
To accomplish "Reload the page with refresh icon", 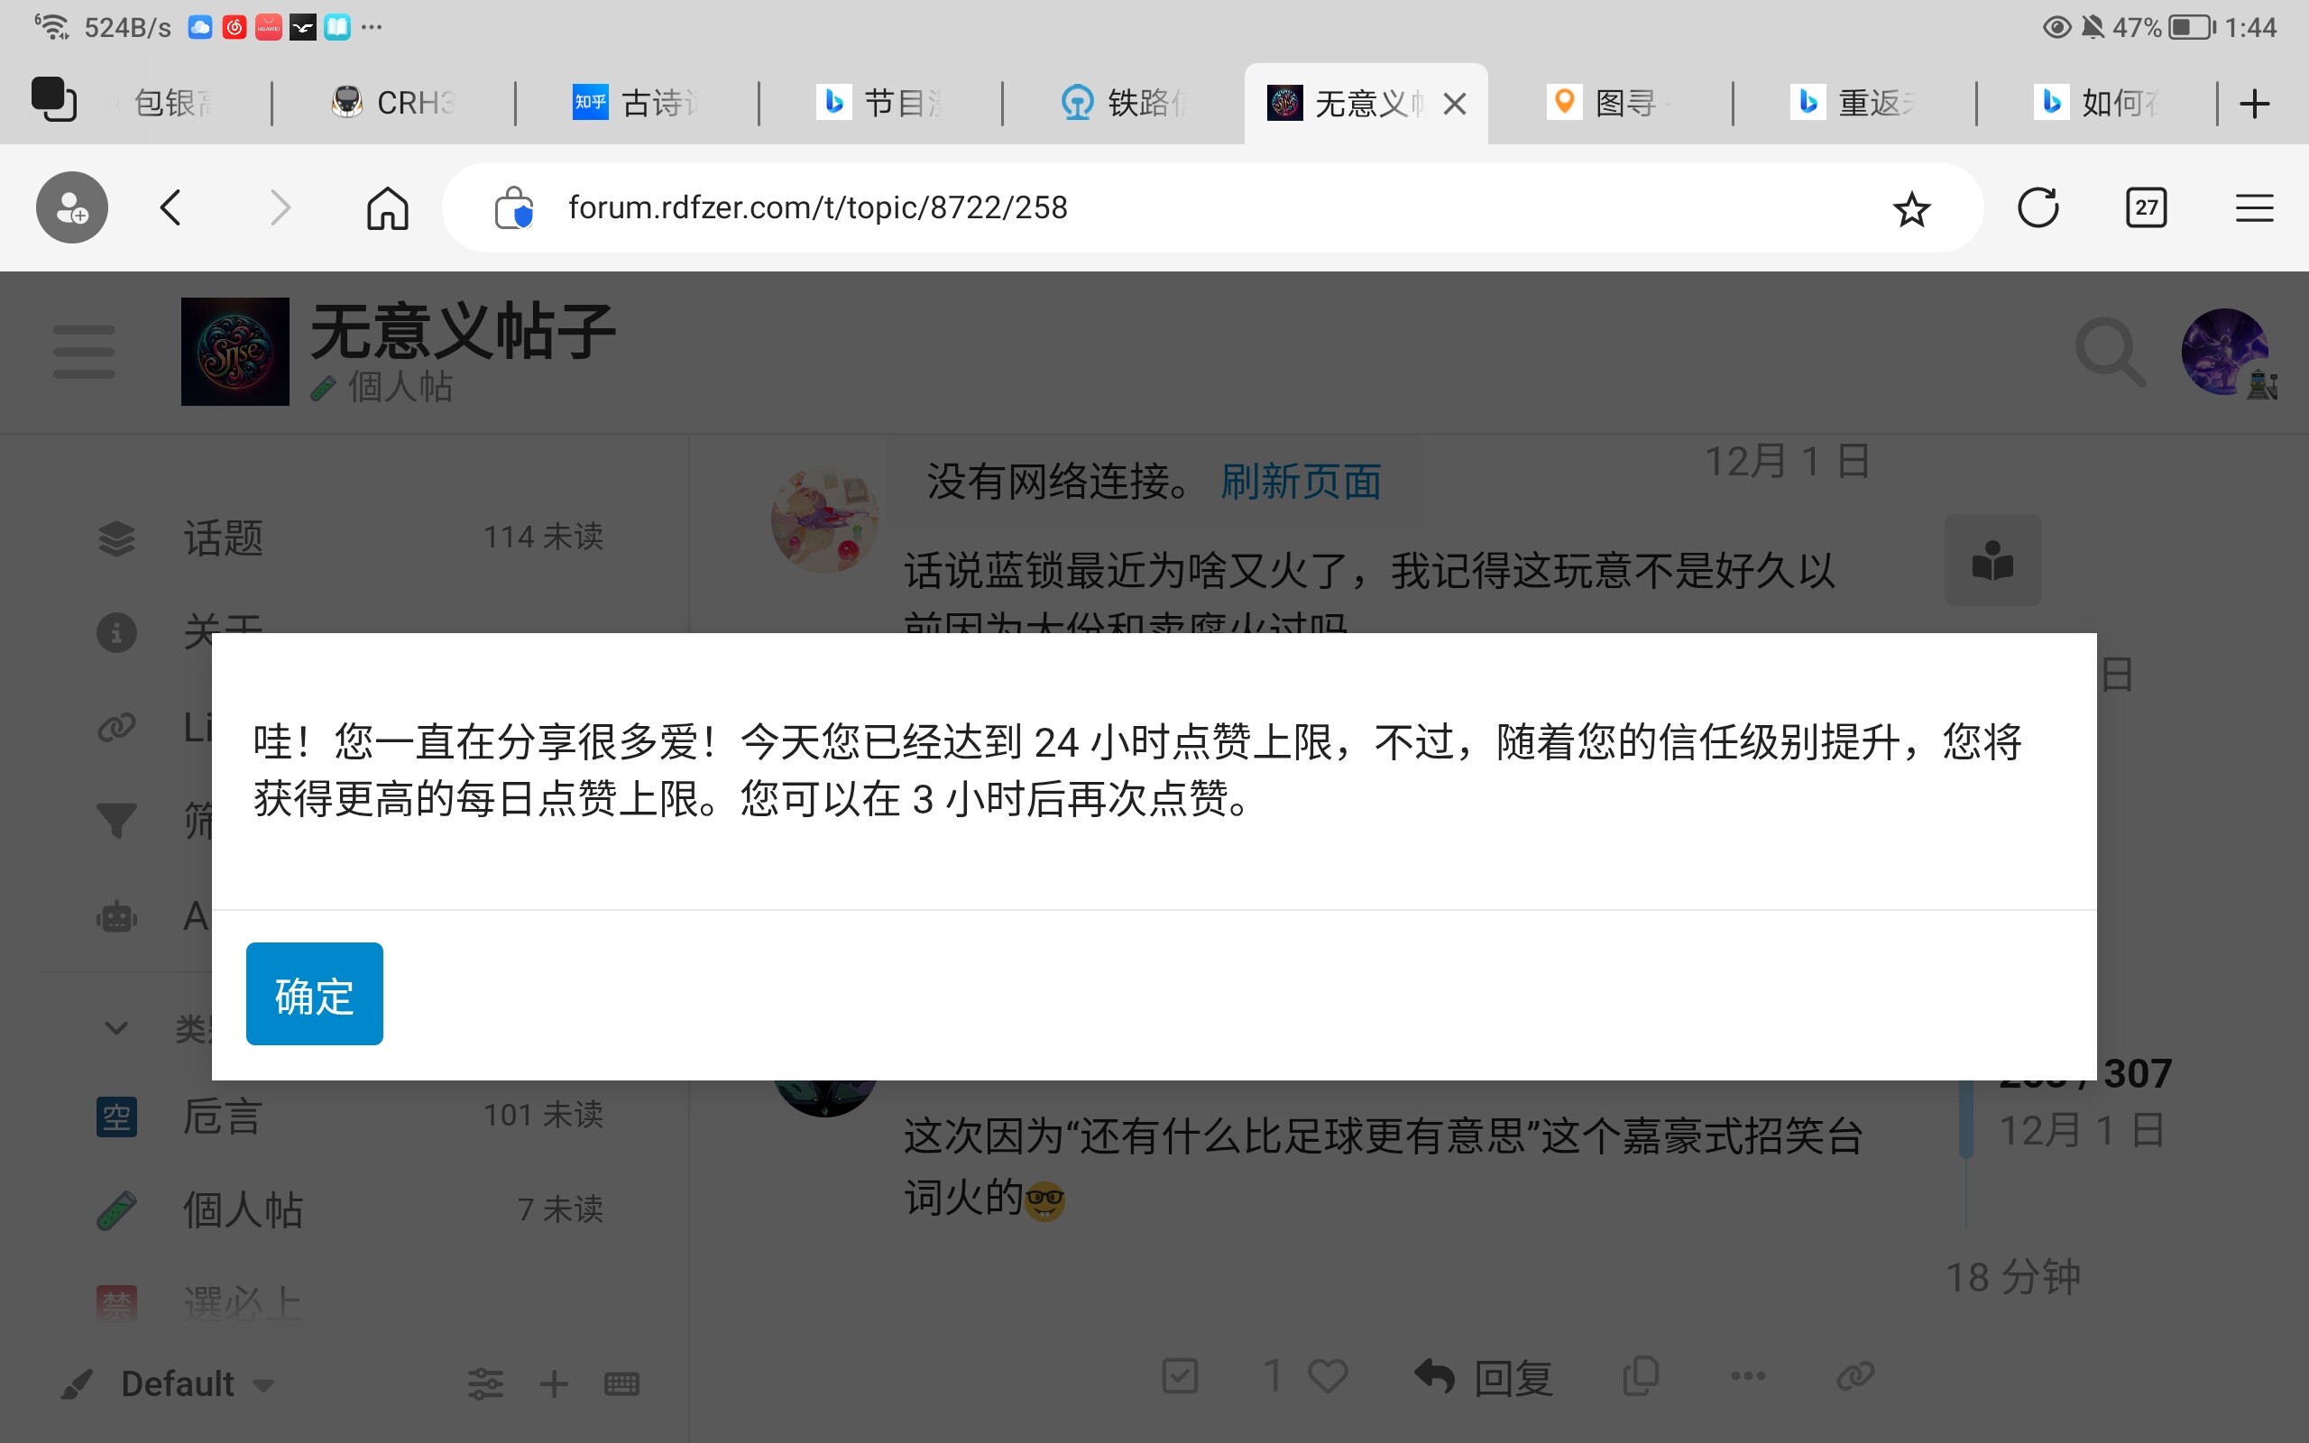I will pyautogui.click(x=2038, y=207).
